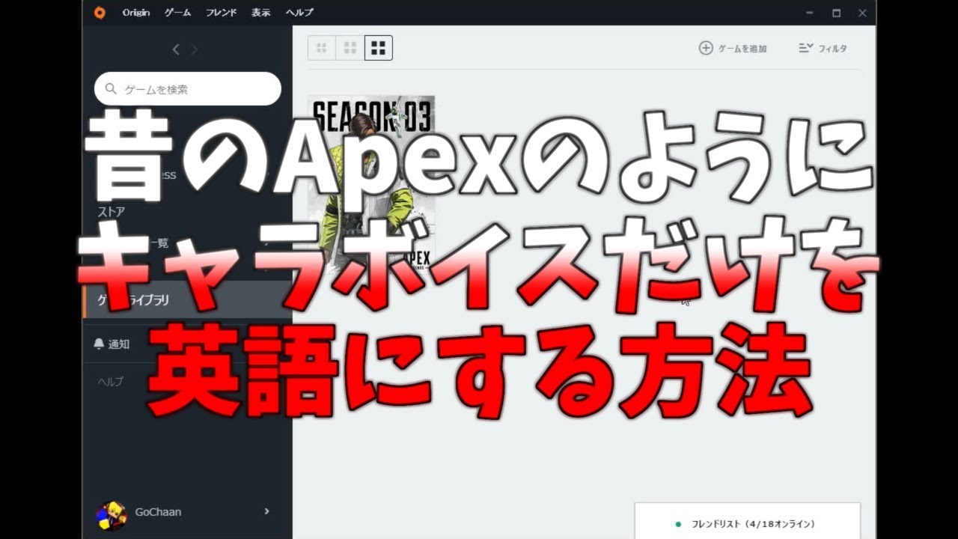Click the ゲームを追加 plus icon
Screen dimensions: 958x539
[x=706, y=48]
